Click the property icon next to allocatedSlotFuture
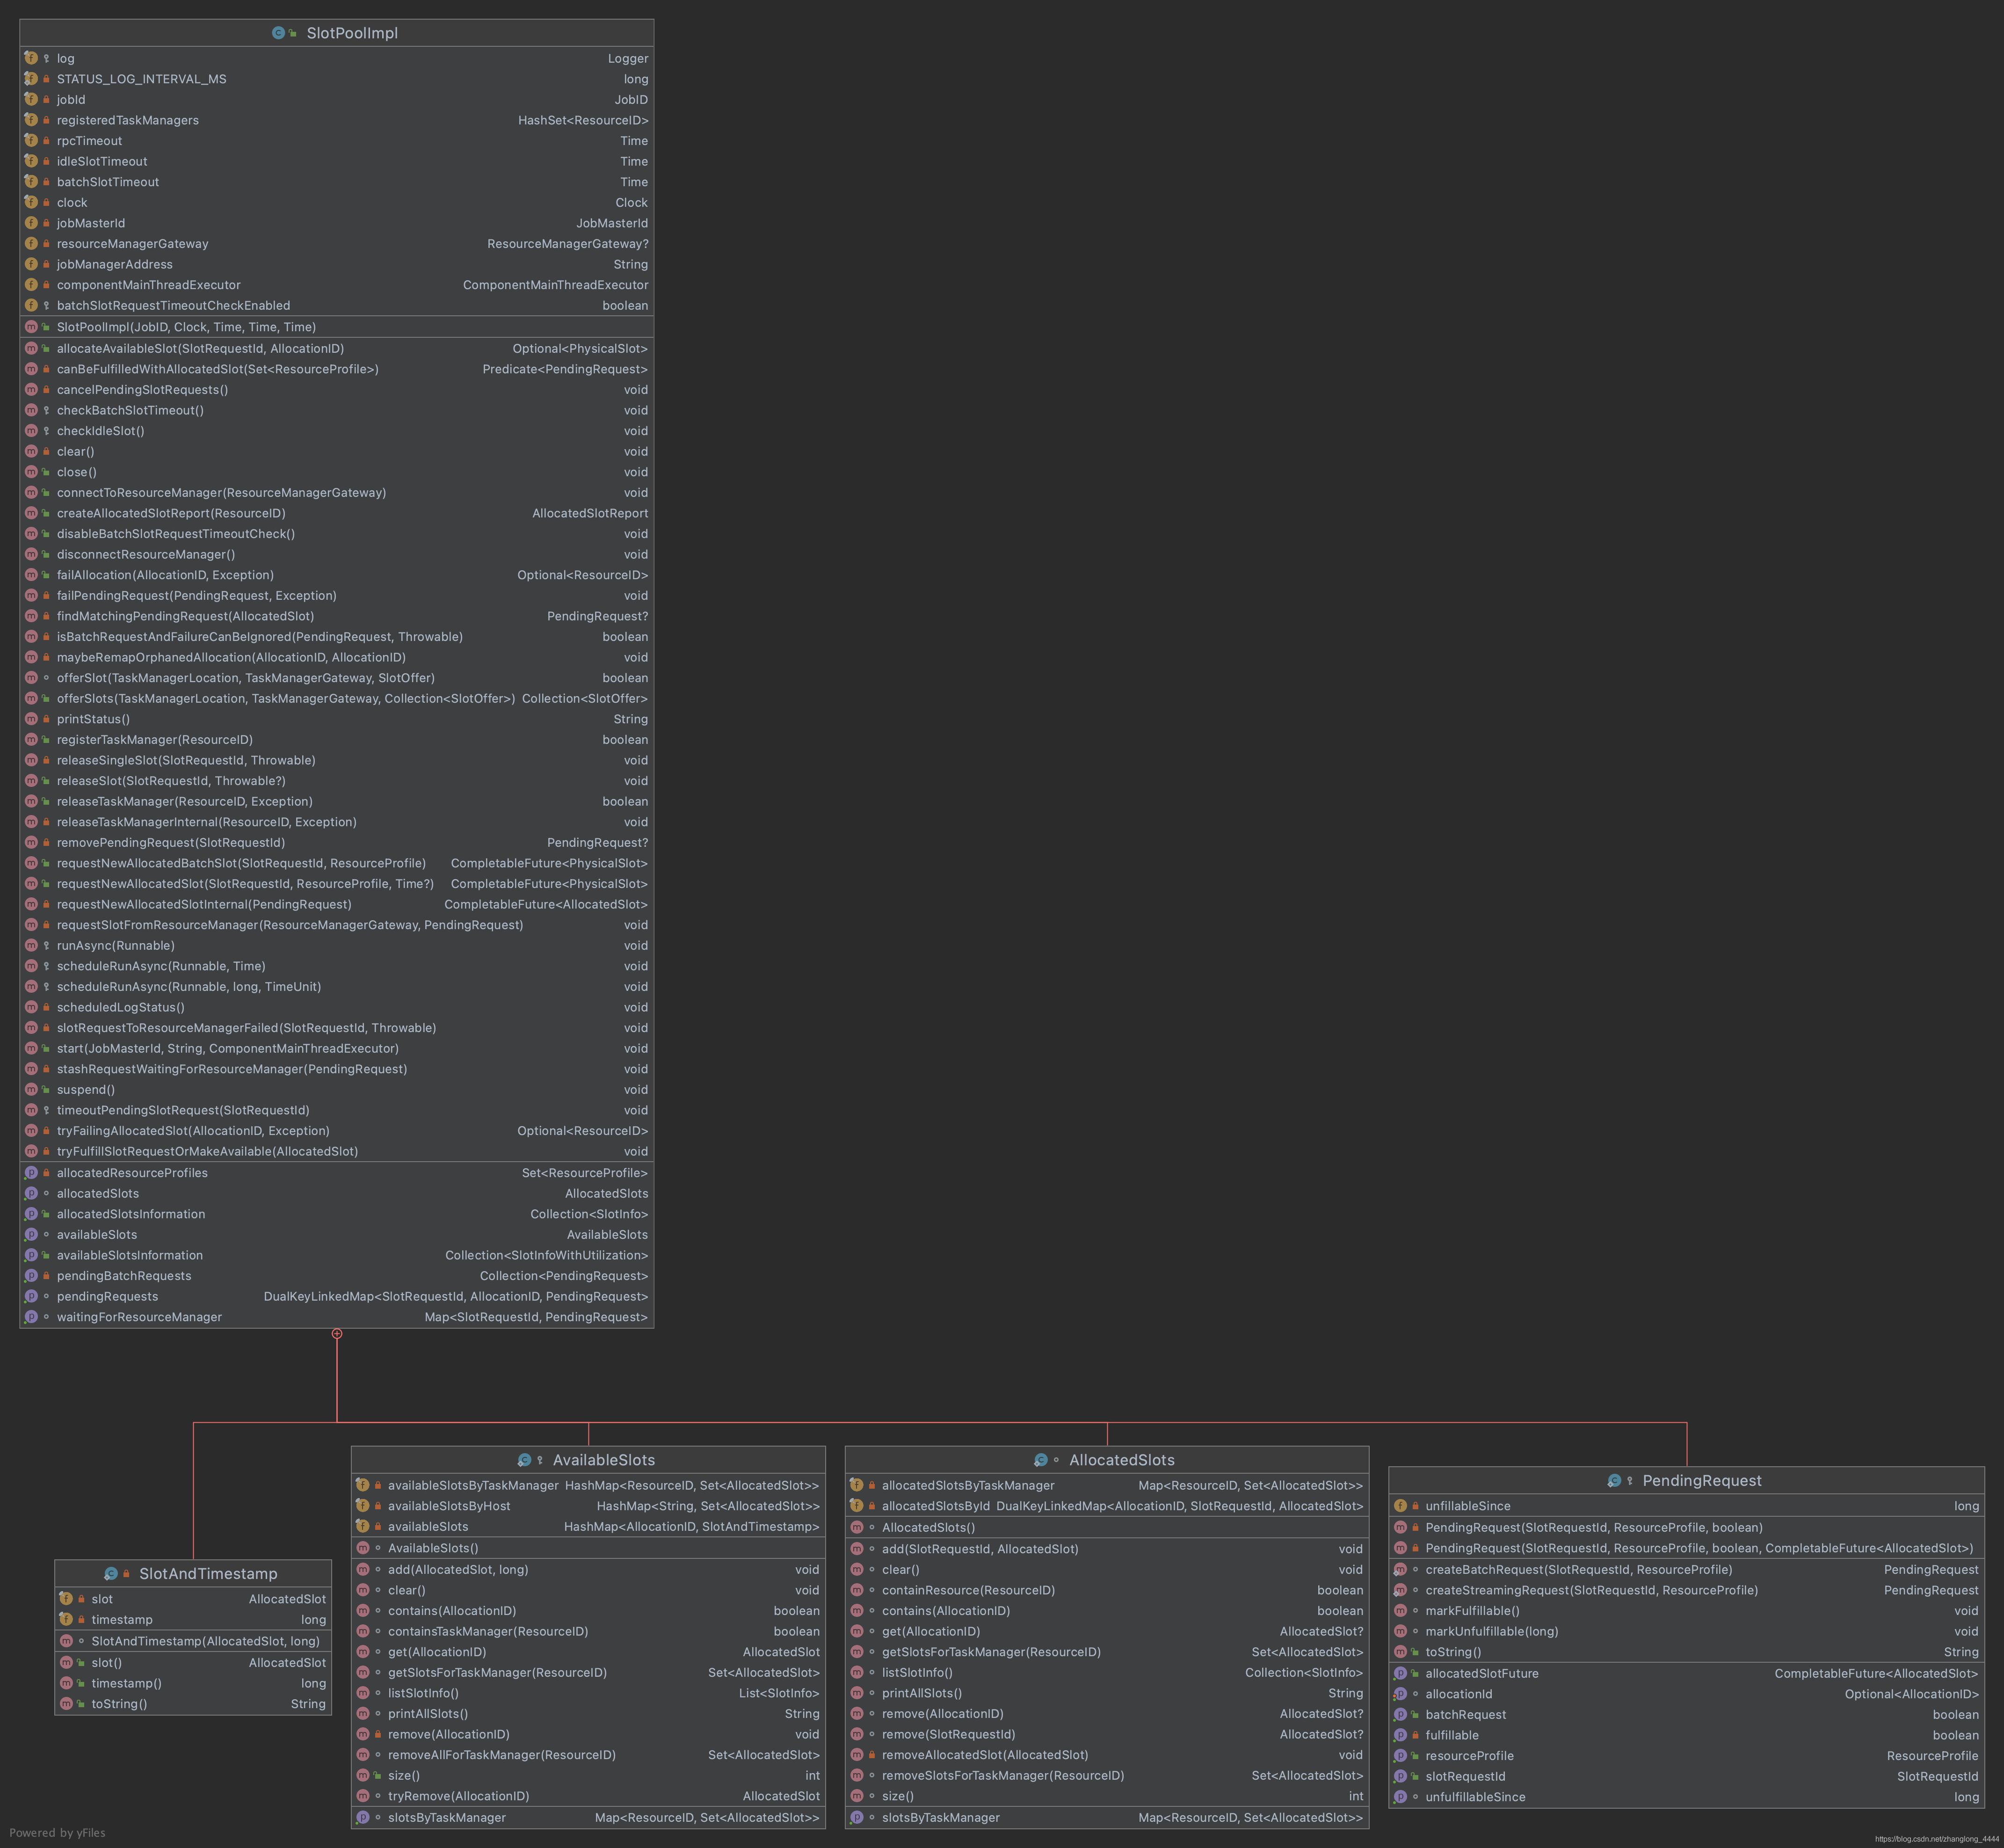The width and height of the screenshot is (2004, 1848). click(1400, 1674)
